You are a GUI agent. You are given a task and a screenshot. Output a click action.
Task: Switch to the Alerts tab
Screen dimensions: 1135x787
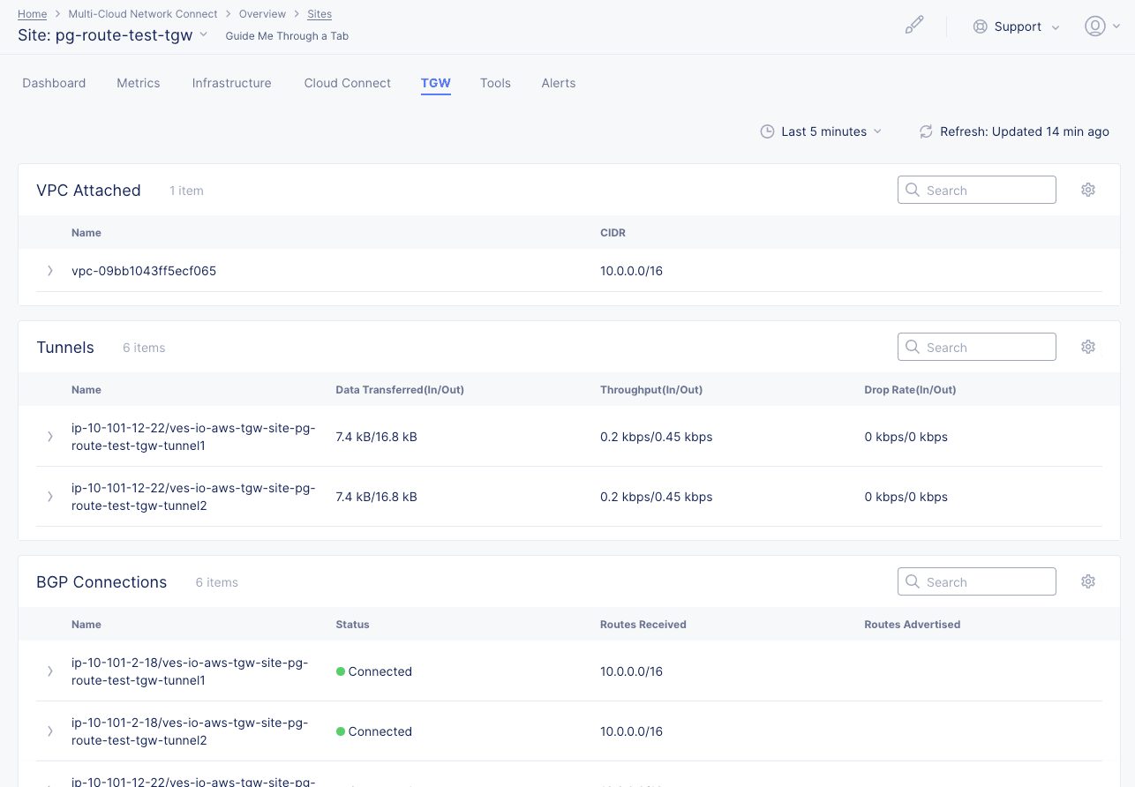tap(559, 83)
